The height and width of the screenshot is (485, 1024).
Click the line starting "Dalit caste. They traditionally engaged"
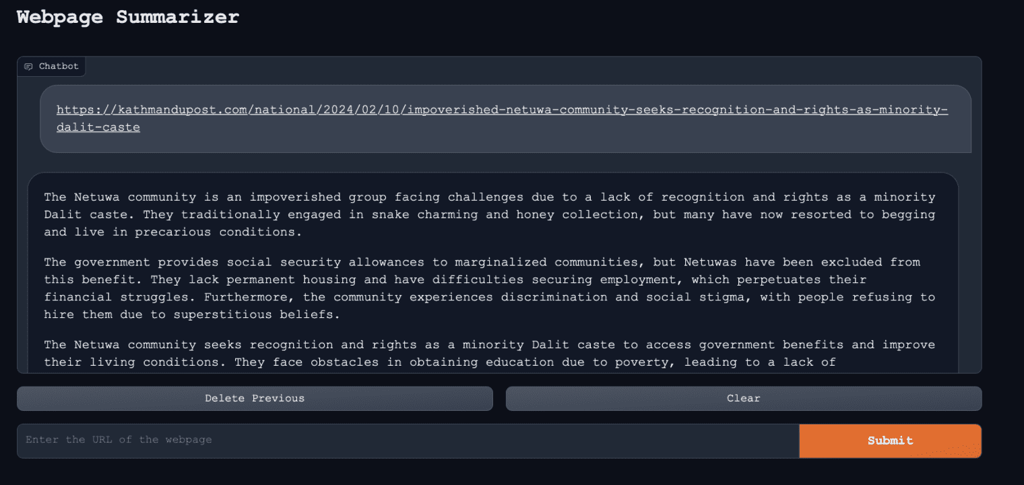click(489, 215)
